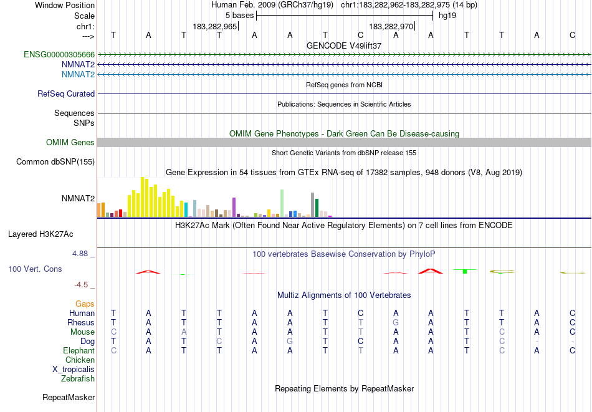Click the SNPs track label
592x412 pixels.
[x=84, y=123]
